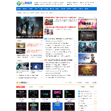Open thumbnail of girl in red jacket

(x=49, y=22)
